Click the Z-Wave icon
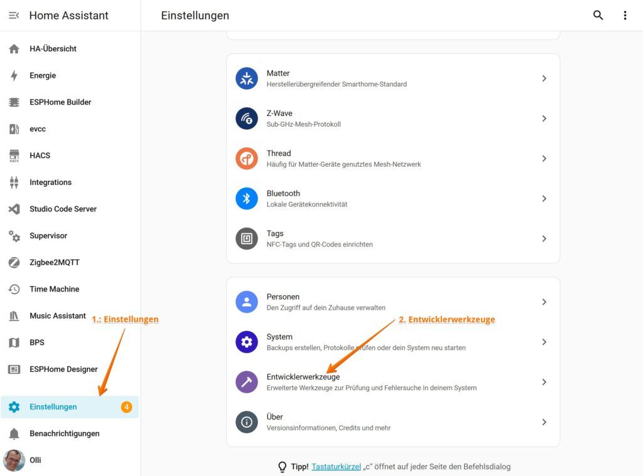The height and width of the screenshot is (476, 643). pos(247,119)
